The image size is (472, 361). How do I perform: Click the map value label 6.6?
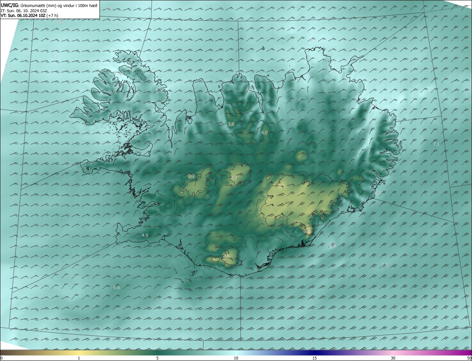pos(117,287)
